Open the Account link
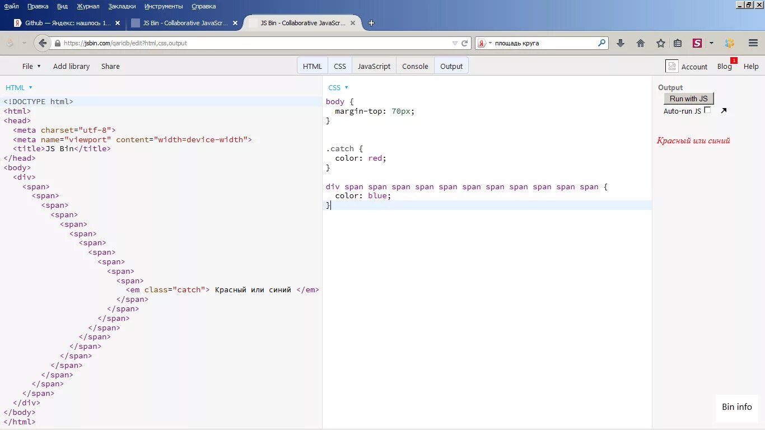This screenshot has width=765, height=430. point(694,67)
